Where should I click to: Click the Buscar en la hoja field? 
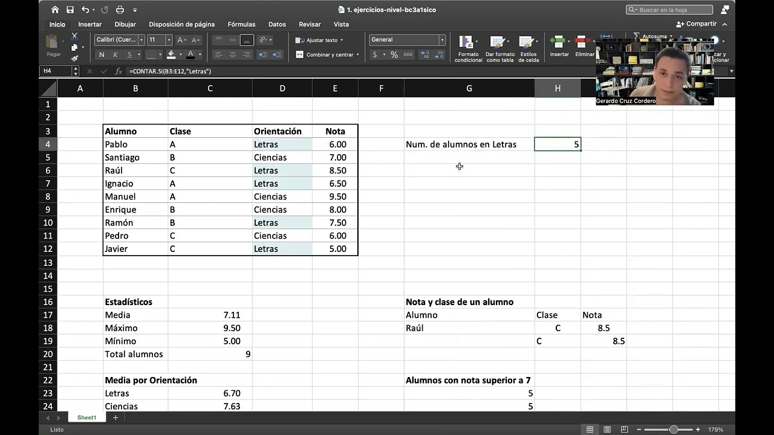click(x=669, y=10)
